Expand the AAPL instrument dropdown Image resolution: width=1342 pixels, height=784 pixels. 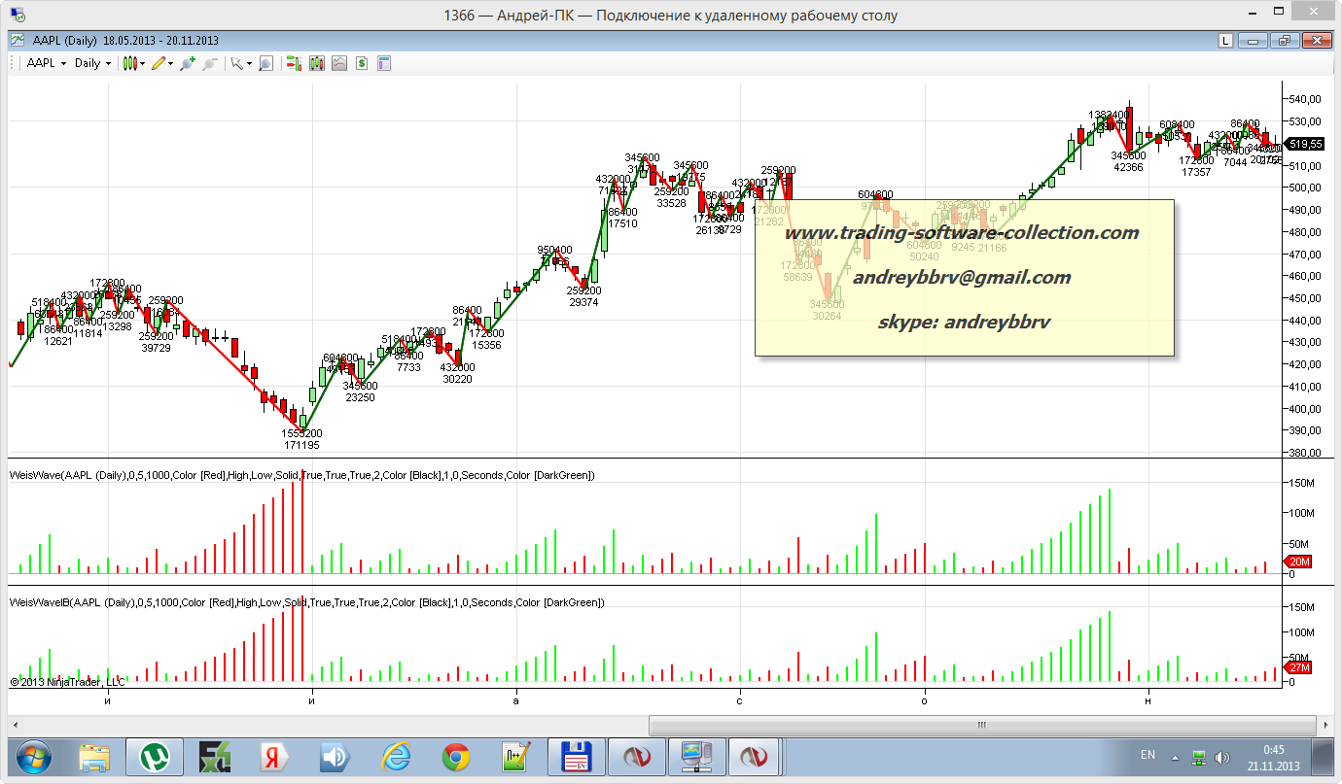tap(46, 63)
